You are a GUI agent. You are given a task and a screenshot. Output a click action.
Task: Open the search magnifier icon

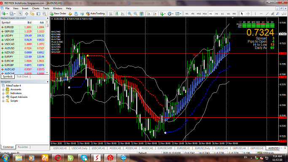click(278, 14)
